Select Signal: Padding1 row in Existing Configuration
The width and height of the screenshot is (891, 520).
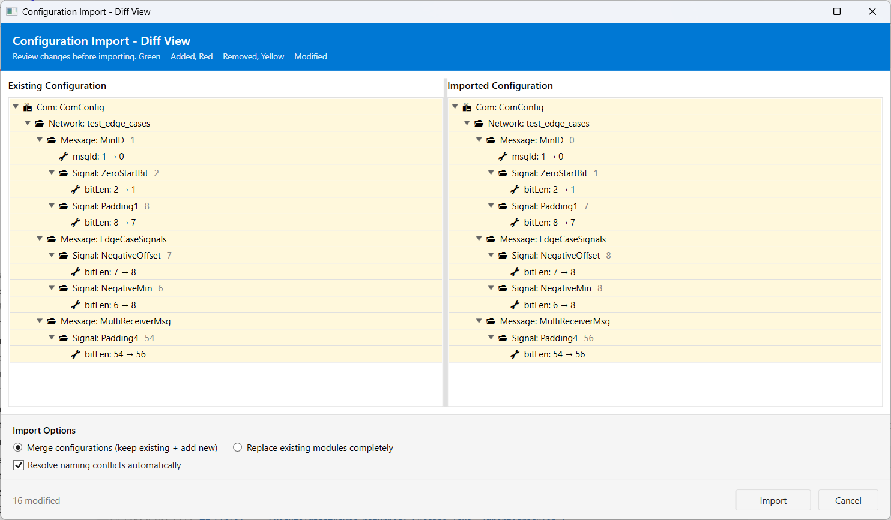tap(105, 206)
